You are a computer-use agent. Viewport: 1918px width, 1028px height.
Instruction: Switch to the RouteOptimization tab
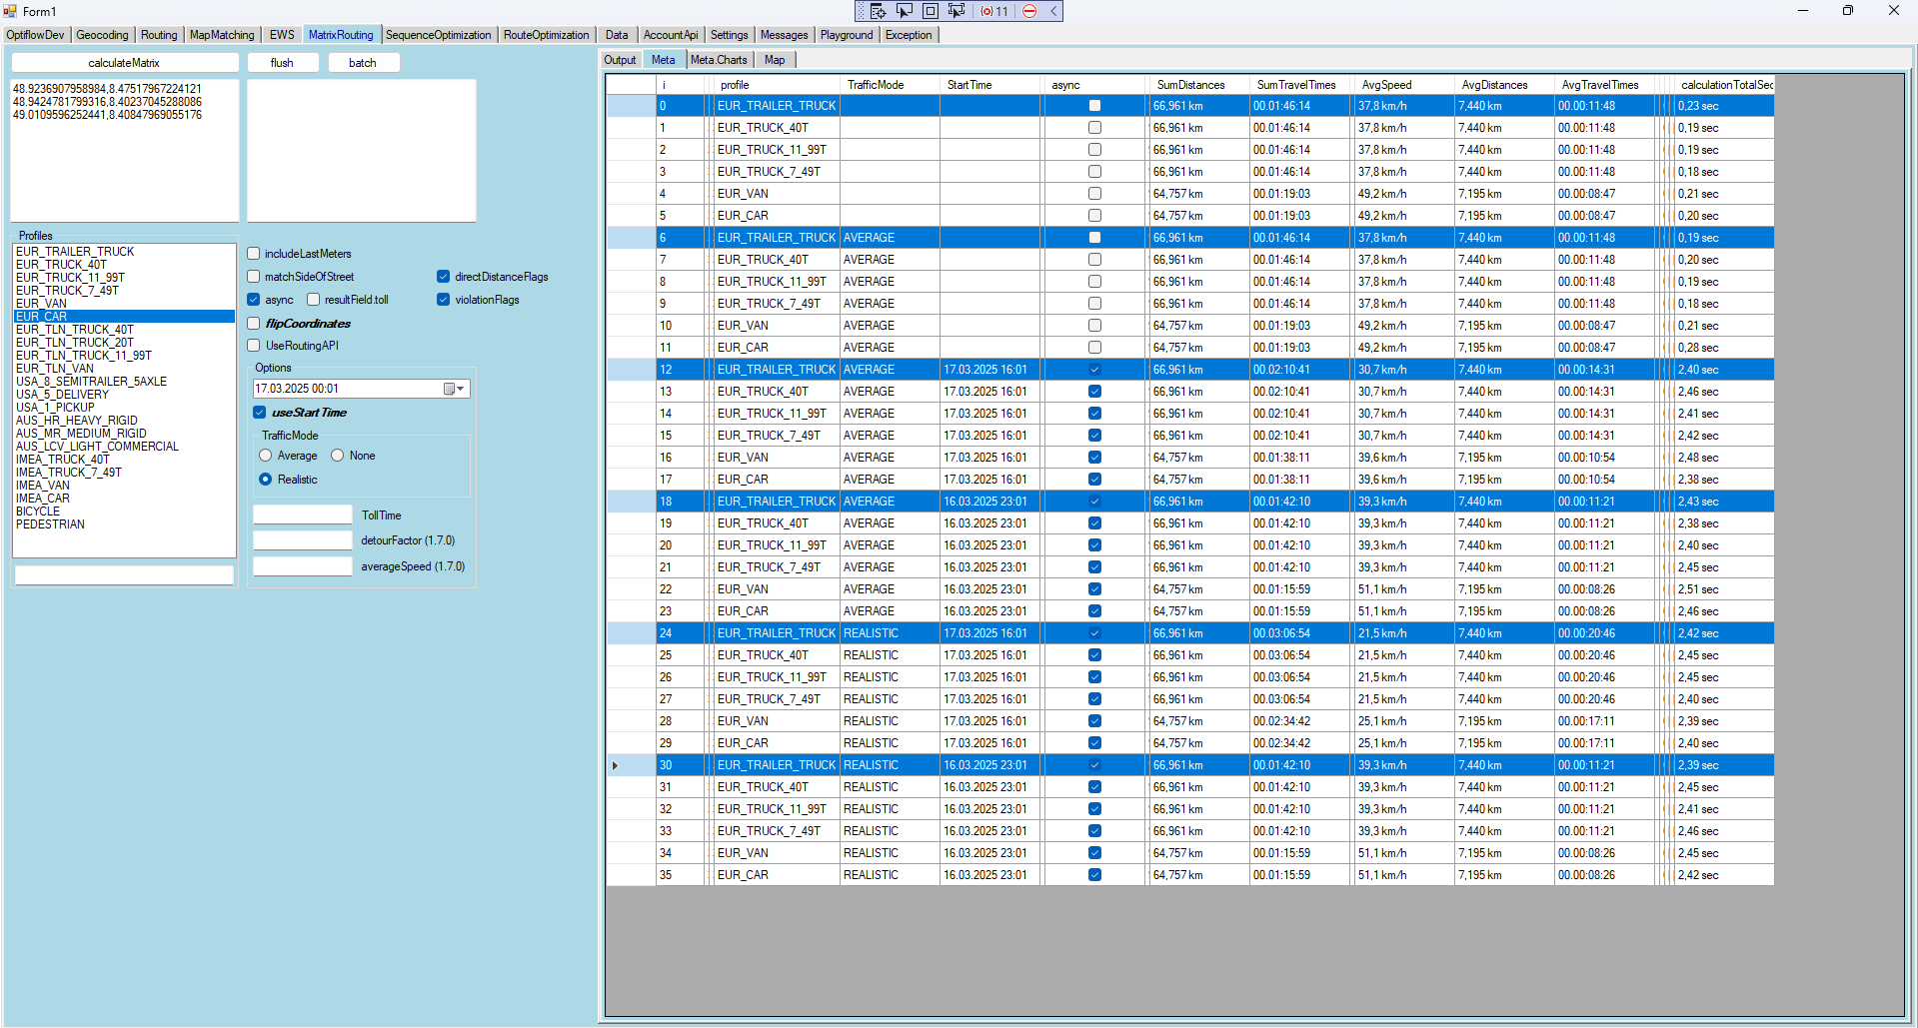coord(546,35)
